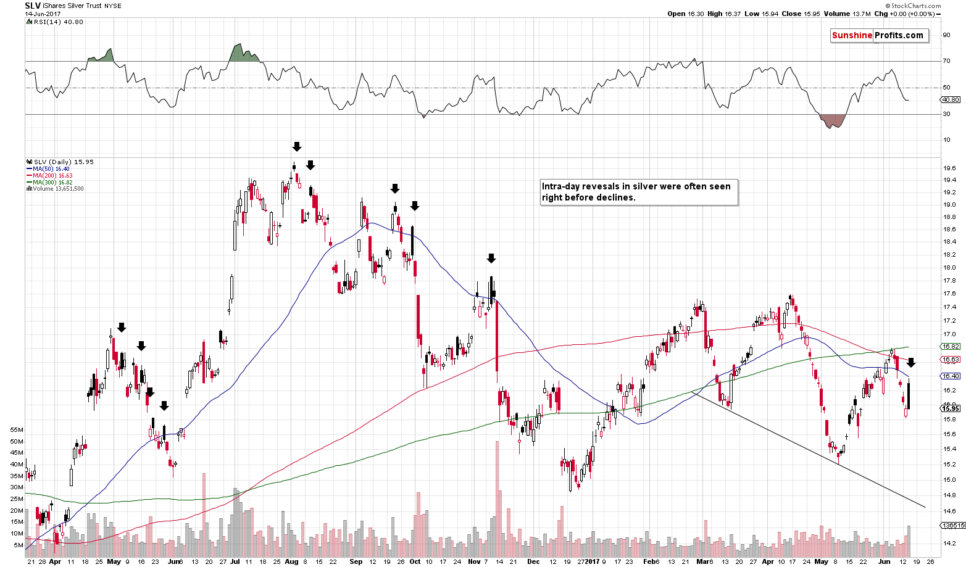Viewport: 966px width, 567px height.
Task: Click the 17.0 price level on the right axis
Action: (x=949, y=334)
